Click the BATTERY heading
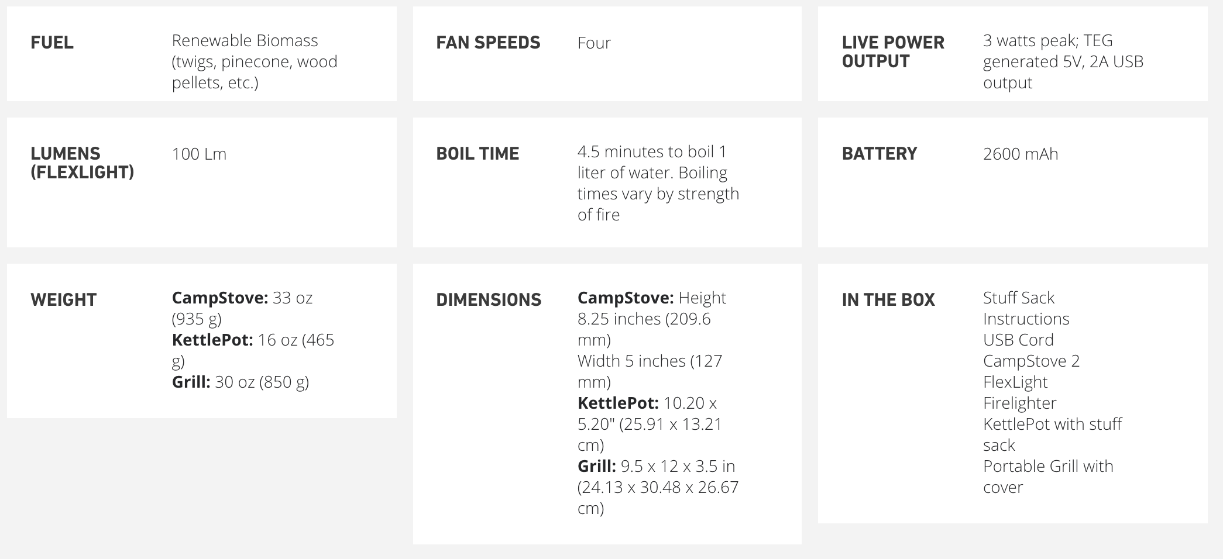 pyautogui.click(x=879, y=154)
